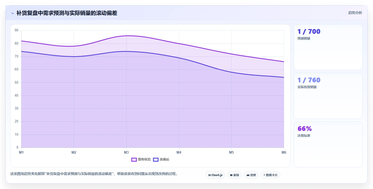Toggle the 改善后 legend entry
Screen dimensions: 373x189
tap(161, 159)
